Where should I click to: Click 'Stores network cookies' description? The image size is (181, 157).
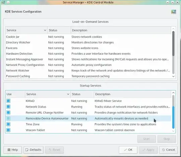pyautogui.click(x=87, y=37)
